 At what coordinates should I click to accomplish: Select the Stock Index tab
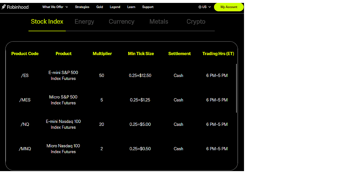click(x=47, y=22)
